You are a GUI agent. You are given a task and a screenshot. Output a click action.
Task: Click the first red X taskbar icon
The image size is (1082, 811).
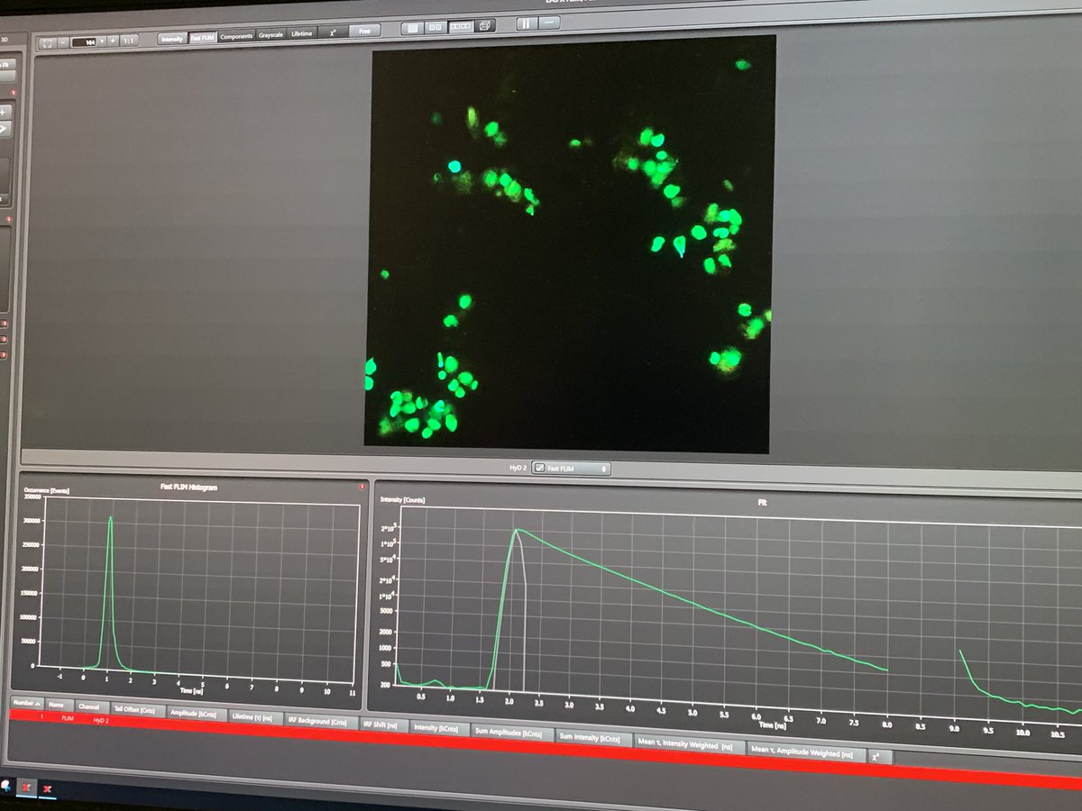tap(28, 787)
